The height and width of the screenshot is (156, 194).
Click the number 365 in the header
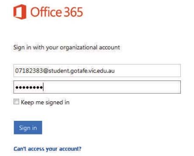(x=73, y=12)
